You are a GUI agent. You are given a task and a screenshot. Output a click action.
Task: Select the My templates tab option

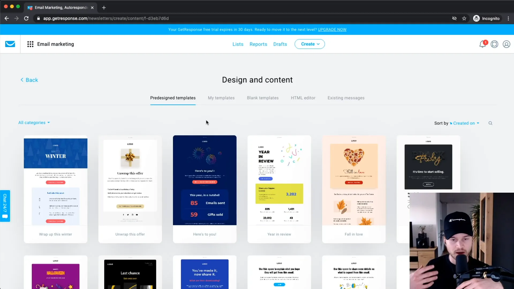221,98
